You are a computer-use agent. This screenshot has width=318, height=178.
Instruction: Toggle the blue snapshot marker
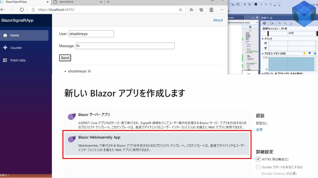click(309, 53)
